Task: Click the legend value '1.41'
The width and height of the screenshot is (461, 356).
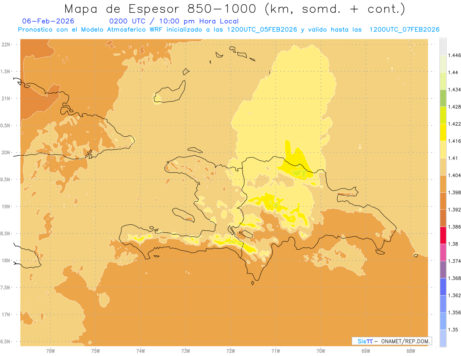Action: tap(453, 158)
